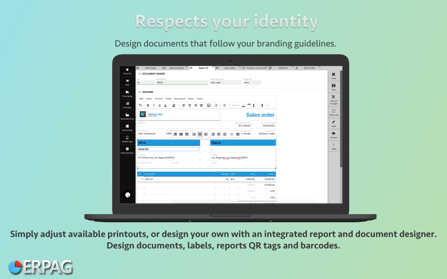This screenshot has height=279, width=447.
Task: Open the Accounting module
Action: click(127, 128)
